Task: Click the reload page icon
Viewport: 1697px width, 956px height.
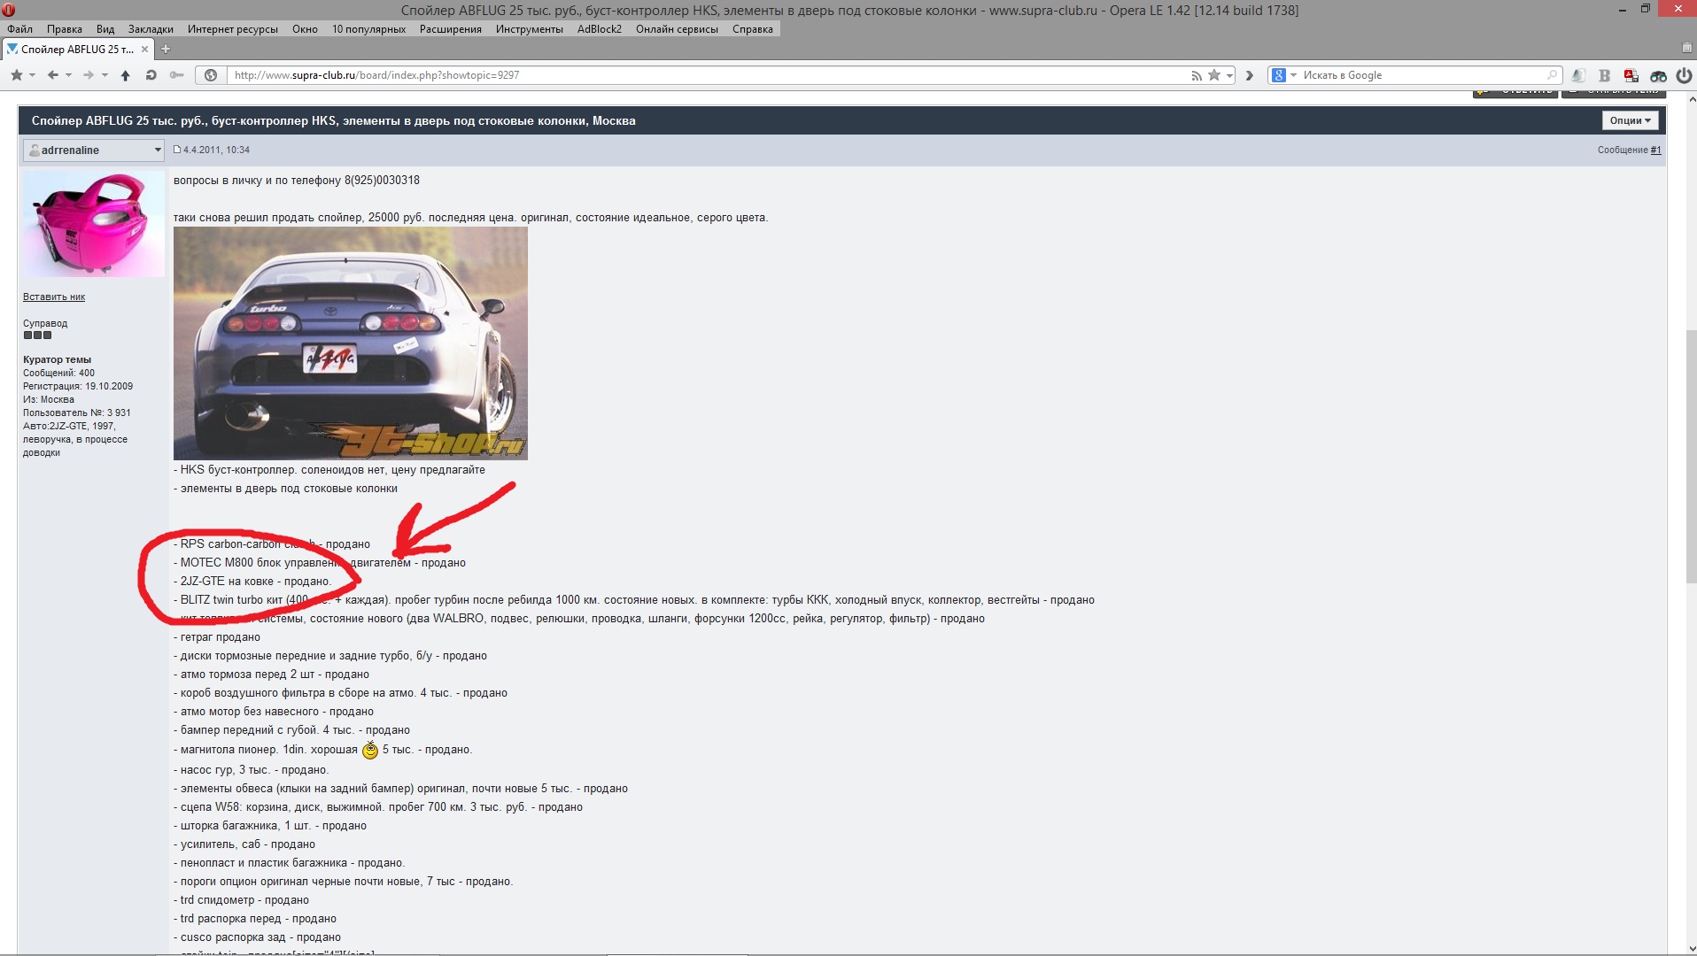Action: click(x=151, y=75)
